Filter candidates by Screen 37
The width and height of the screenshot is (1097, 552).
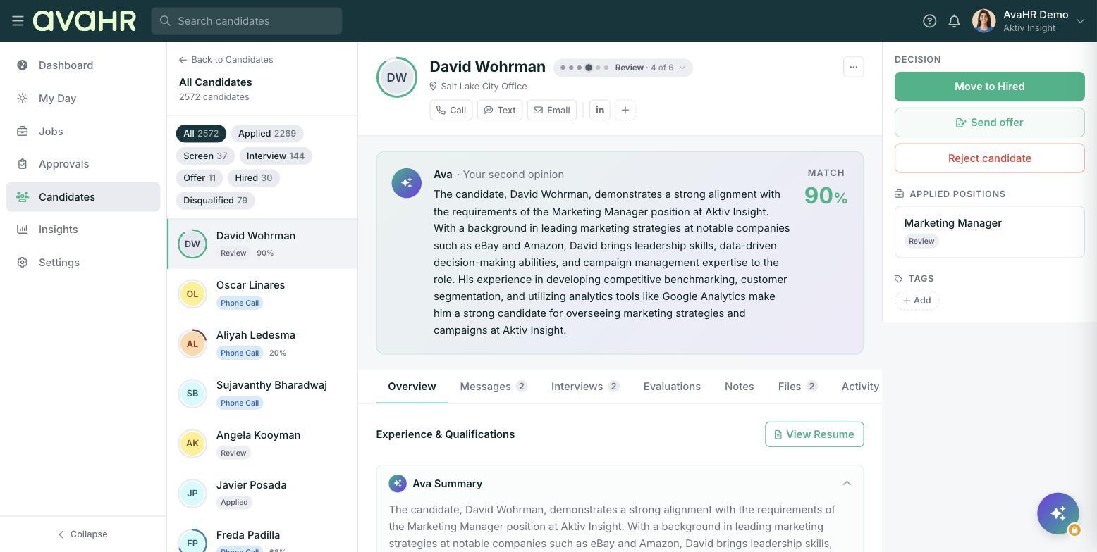pos(205,156)
